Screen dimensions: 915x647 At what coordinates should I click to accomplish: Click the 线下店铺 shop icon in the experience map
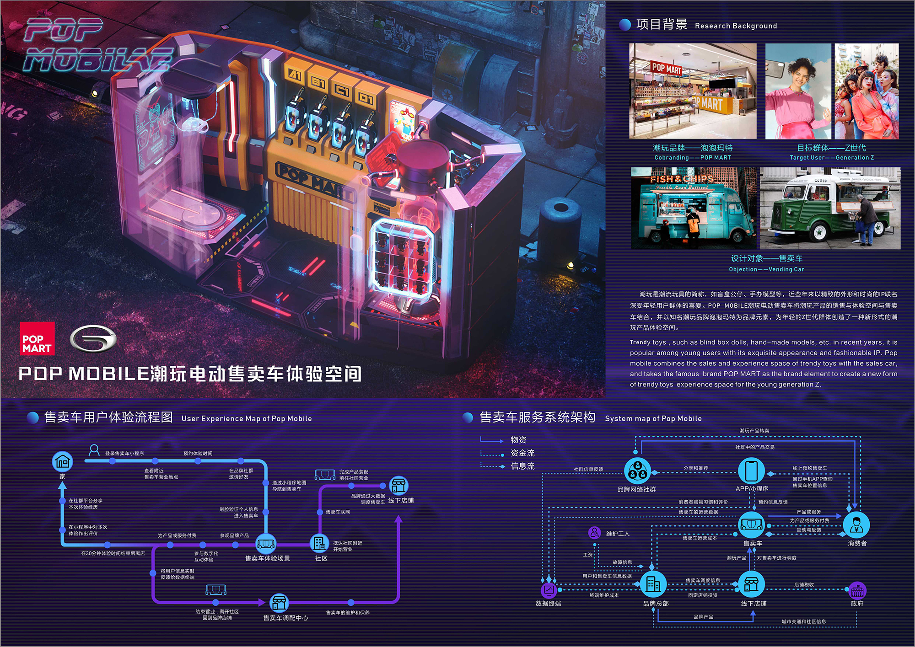pos(398,485)
